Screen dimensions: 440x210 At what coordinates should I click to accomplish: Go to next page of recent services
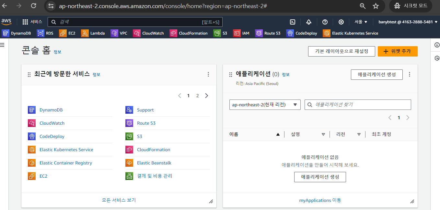[207, 96]
